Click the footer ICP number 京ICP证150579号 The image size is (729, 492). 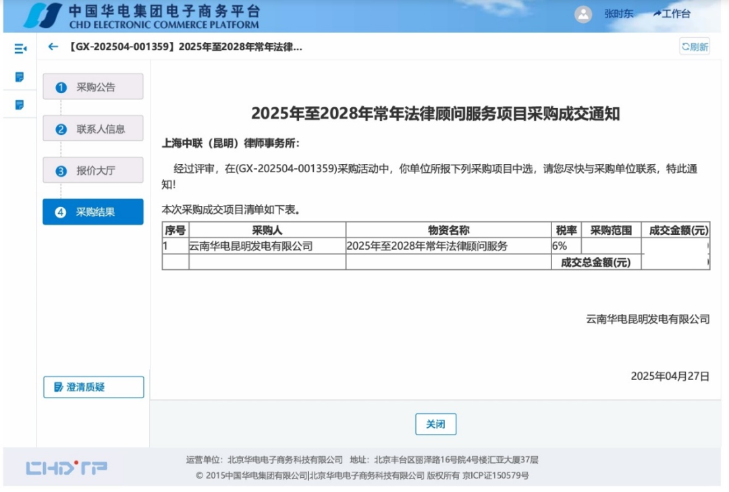click(495, 475)
